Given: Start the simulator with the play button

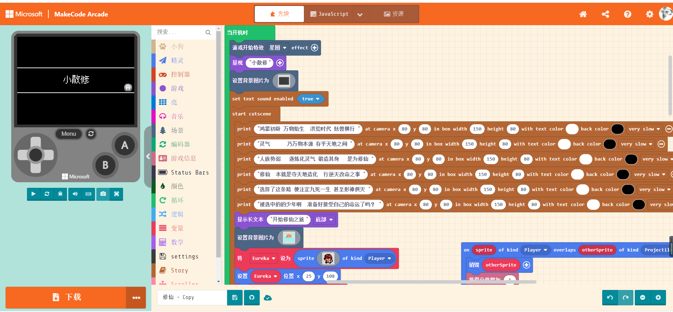Looking at the screenshot, I should tap(33, 194).
